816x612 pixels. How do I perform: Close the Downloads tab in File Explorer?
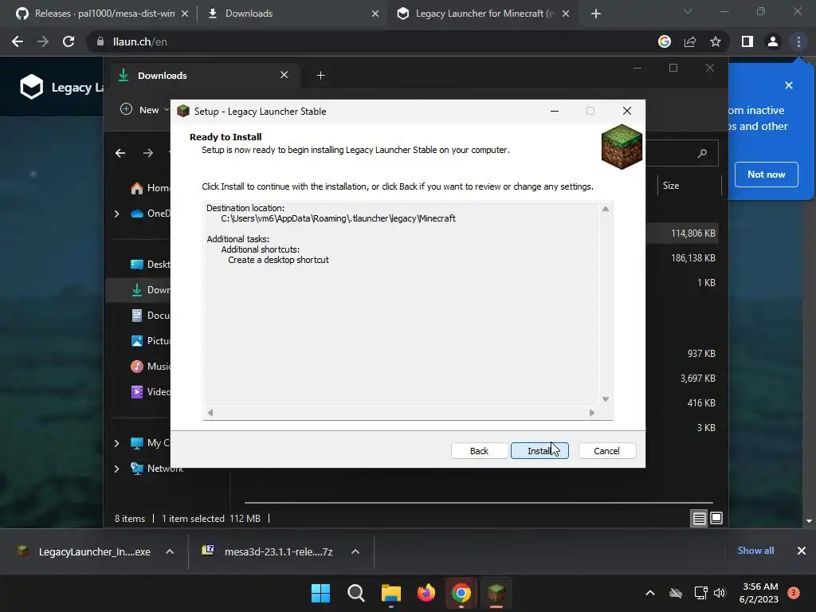coord(284,75)
